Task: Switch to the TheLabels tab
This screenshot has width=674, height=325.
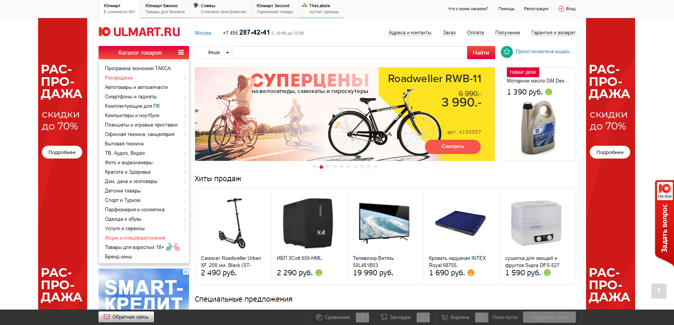Action: pos(321,9)
